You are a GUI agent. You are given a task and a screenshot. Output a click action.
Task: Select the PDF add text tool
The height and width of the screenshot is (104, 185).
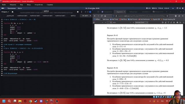168,23
